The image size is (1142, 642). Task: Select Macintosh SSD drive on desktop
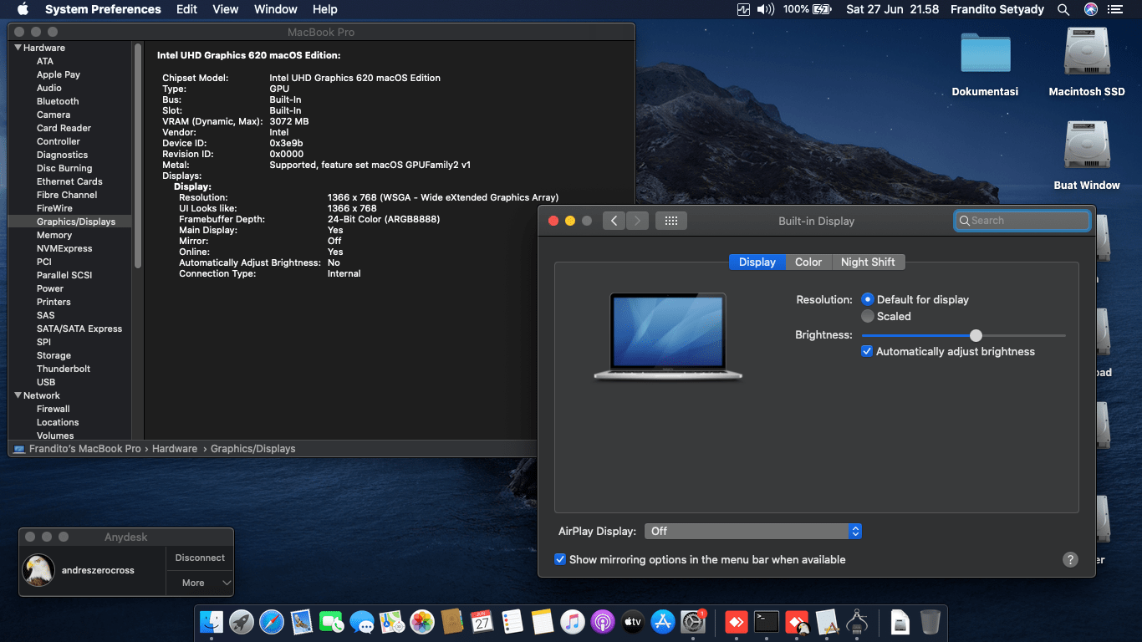pos(1087,53)
